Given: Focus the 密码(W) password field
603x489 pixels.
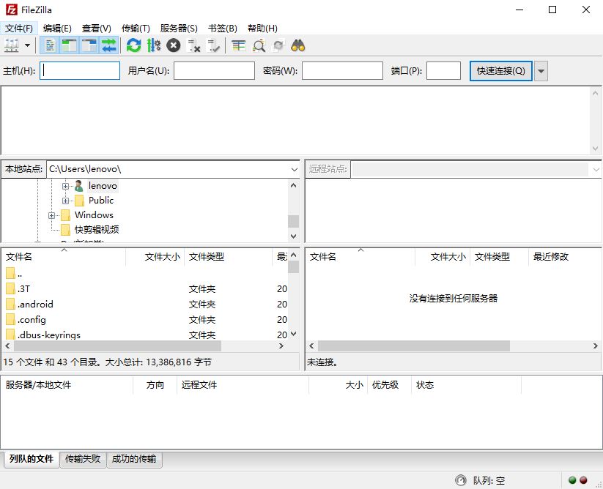Looking at the screenshot, I should (x=342, y=71).
